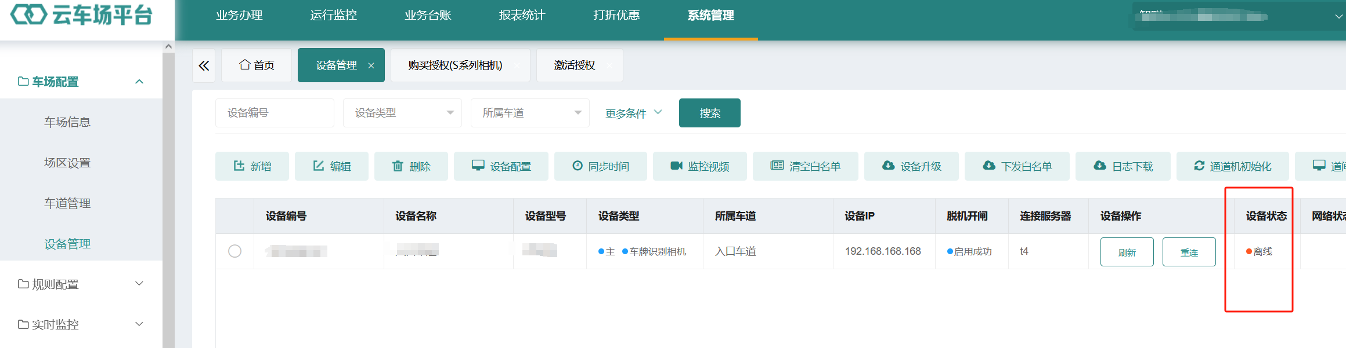Switch to the 首页 tab

coord(257,65)
